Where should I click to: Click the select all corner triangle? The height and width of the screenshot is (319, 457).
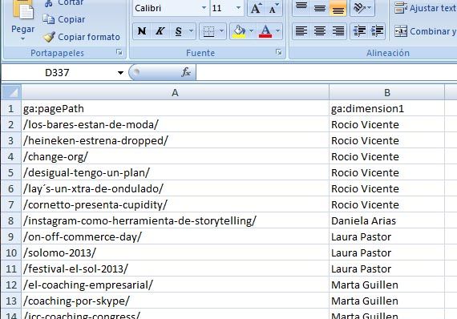pos(11,93)
